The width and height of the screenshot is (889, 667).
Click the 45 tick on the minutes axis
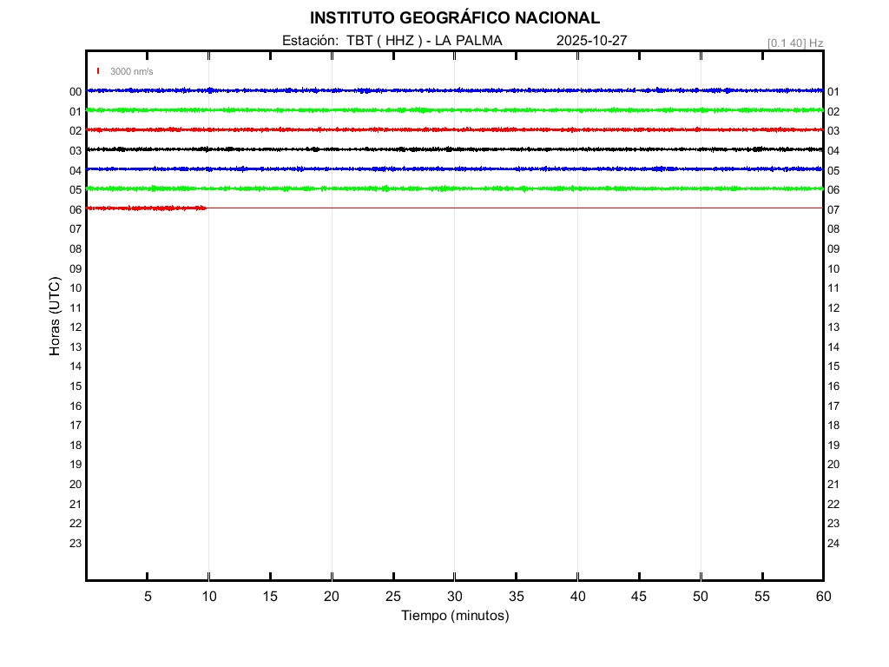639,596
